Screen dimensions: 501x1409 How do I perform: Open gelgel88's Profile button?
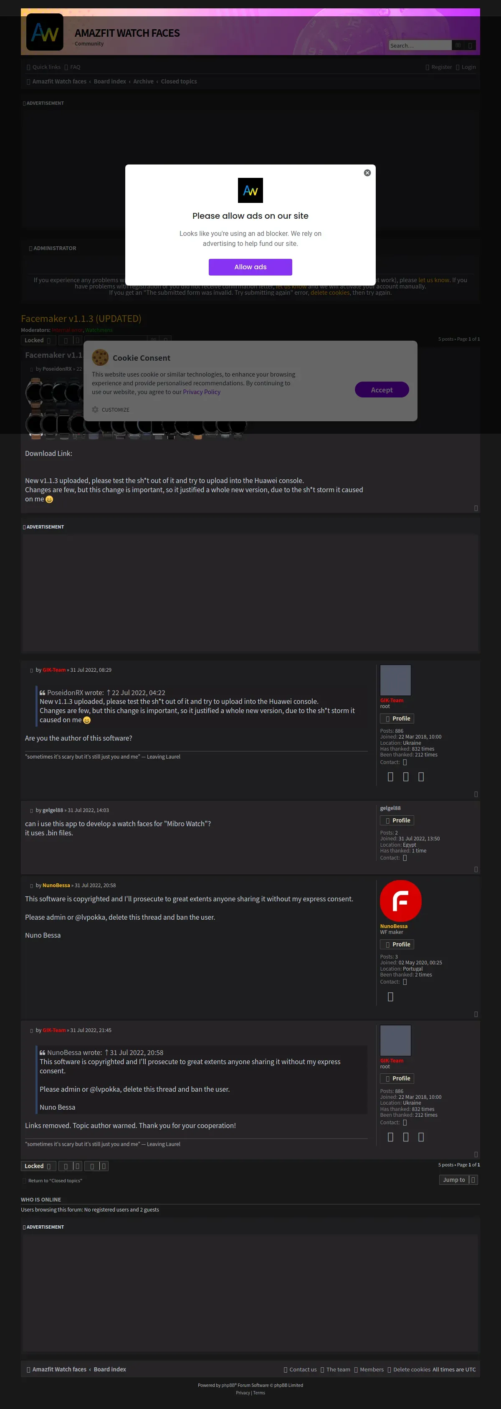point(397,820)
